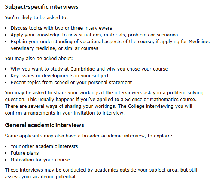The height and width of the screenshot is (181, 213).
Task: Click the paragraph line mentioning 'problem-solving'
Action: coord(104,93)
